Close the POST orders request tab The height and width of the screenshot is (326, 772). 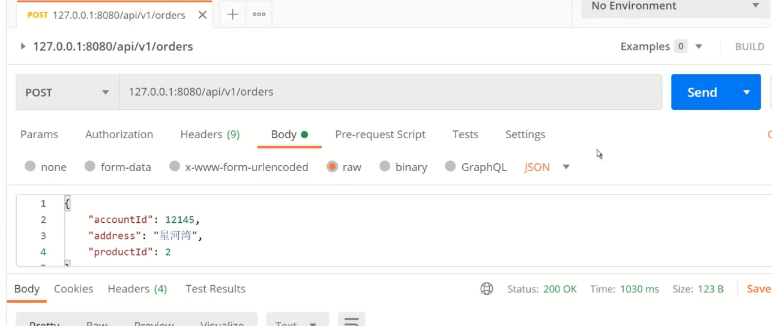coord(202,15)
